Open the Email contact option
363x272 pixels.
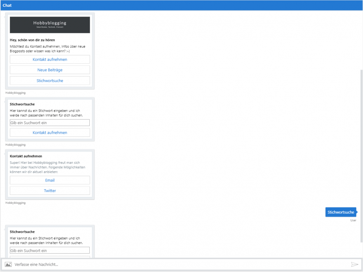(x=50, y=180)
